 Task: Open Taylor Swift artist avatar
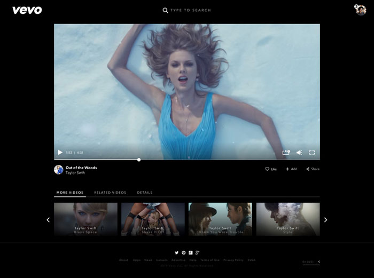58,170
